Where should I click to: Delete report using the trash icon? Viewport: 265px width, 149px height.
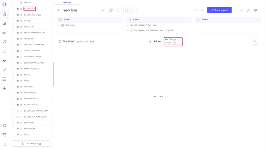[x=127, y=10]
